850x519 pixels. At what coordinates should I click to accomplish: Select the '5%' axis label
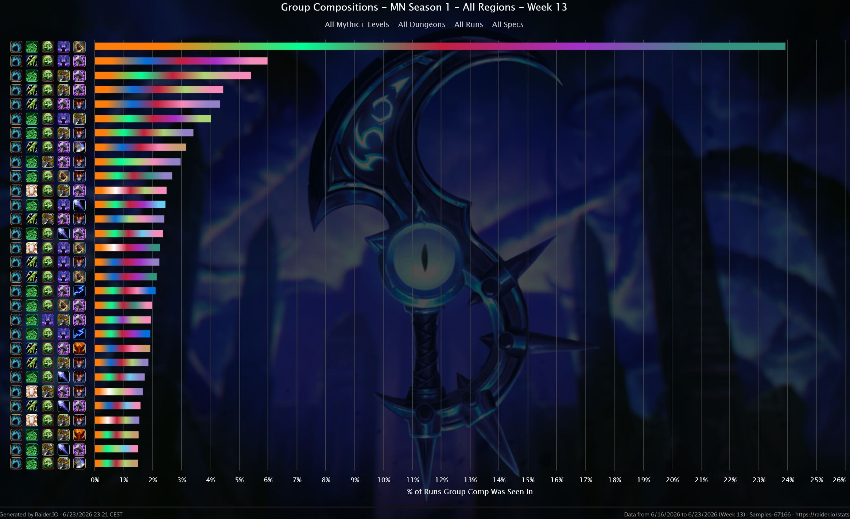pyautogui.click(x=239, y=480)
